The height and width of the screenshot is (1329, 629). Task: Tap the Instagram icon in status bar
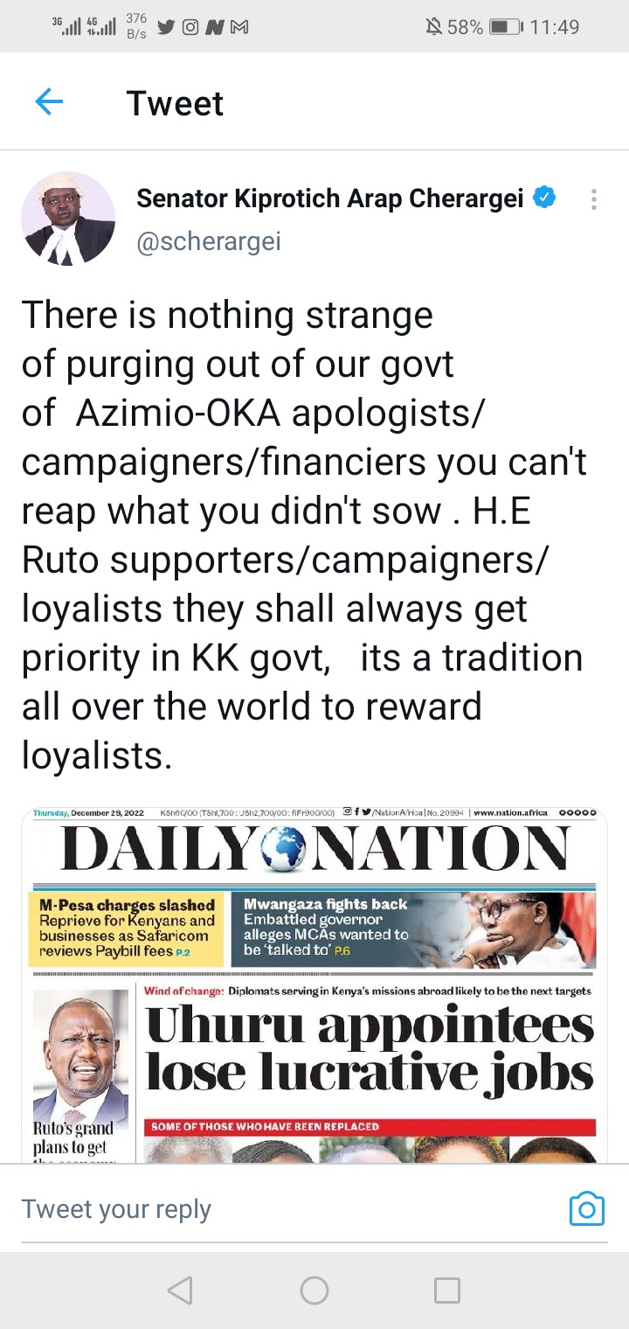(190, 27)
